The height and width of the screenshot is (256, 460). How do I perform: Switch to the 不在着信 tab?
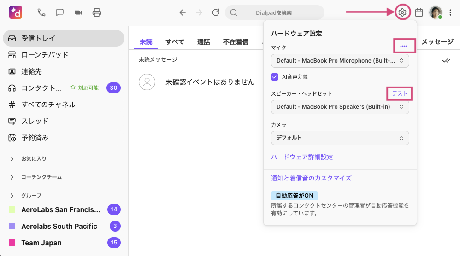(x=236, y=42)
